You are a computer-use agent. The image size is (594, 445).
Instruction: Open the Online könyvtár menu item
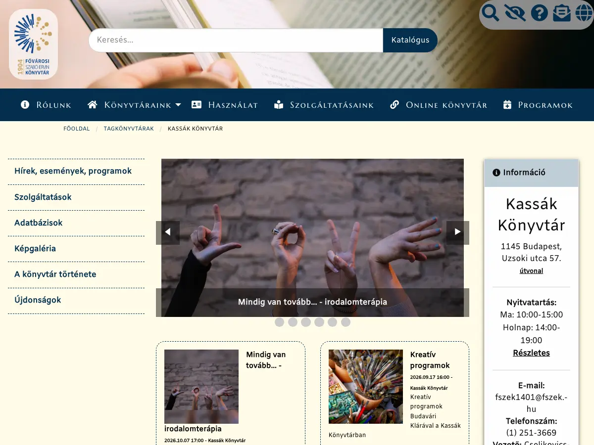(439, 105)
